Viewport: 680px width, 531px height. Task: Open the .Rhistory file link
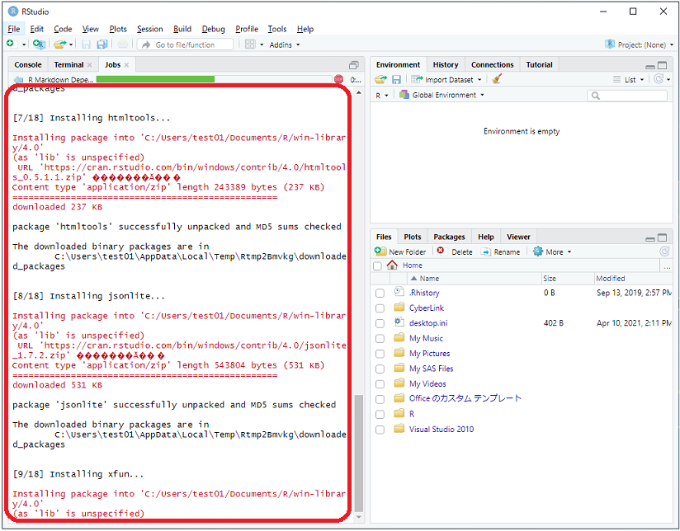click(x=424, y=293)
